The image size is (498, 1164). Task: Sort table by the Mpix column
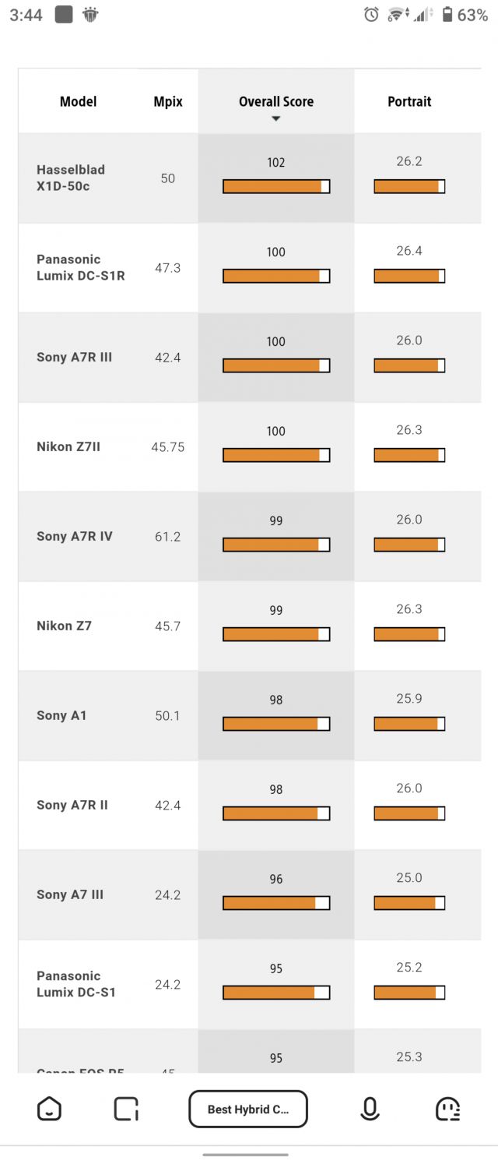(168, 101)
